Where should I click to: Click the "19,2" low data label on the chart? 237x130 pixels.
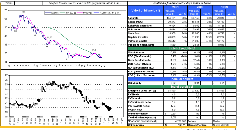pyautogui.click(x=67, y=60)
